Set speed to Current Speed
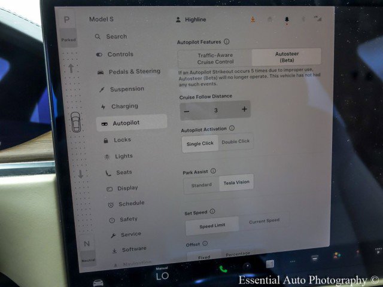 click(264, 221)
